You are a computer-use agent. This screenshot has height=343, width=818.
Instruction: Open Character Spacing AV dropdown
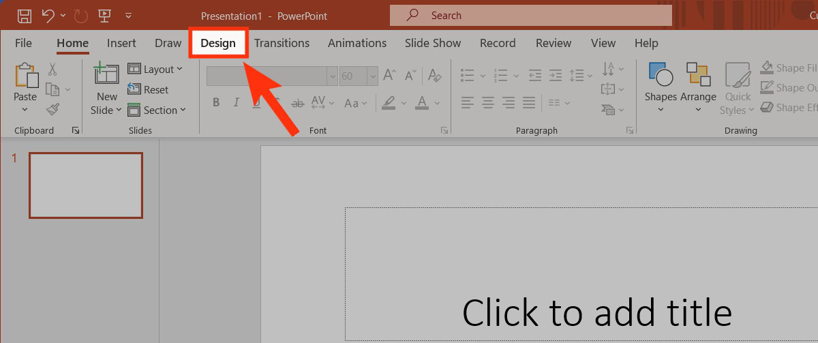tap(322, 103)
